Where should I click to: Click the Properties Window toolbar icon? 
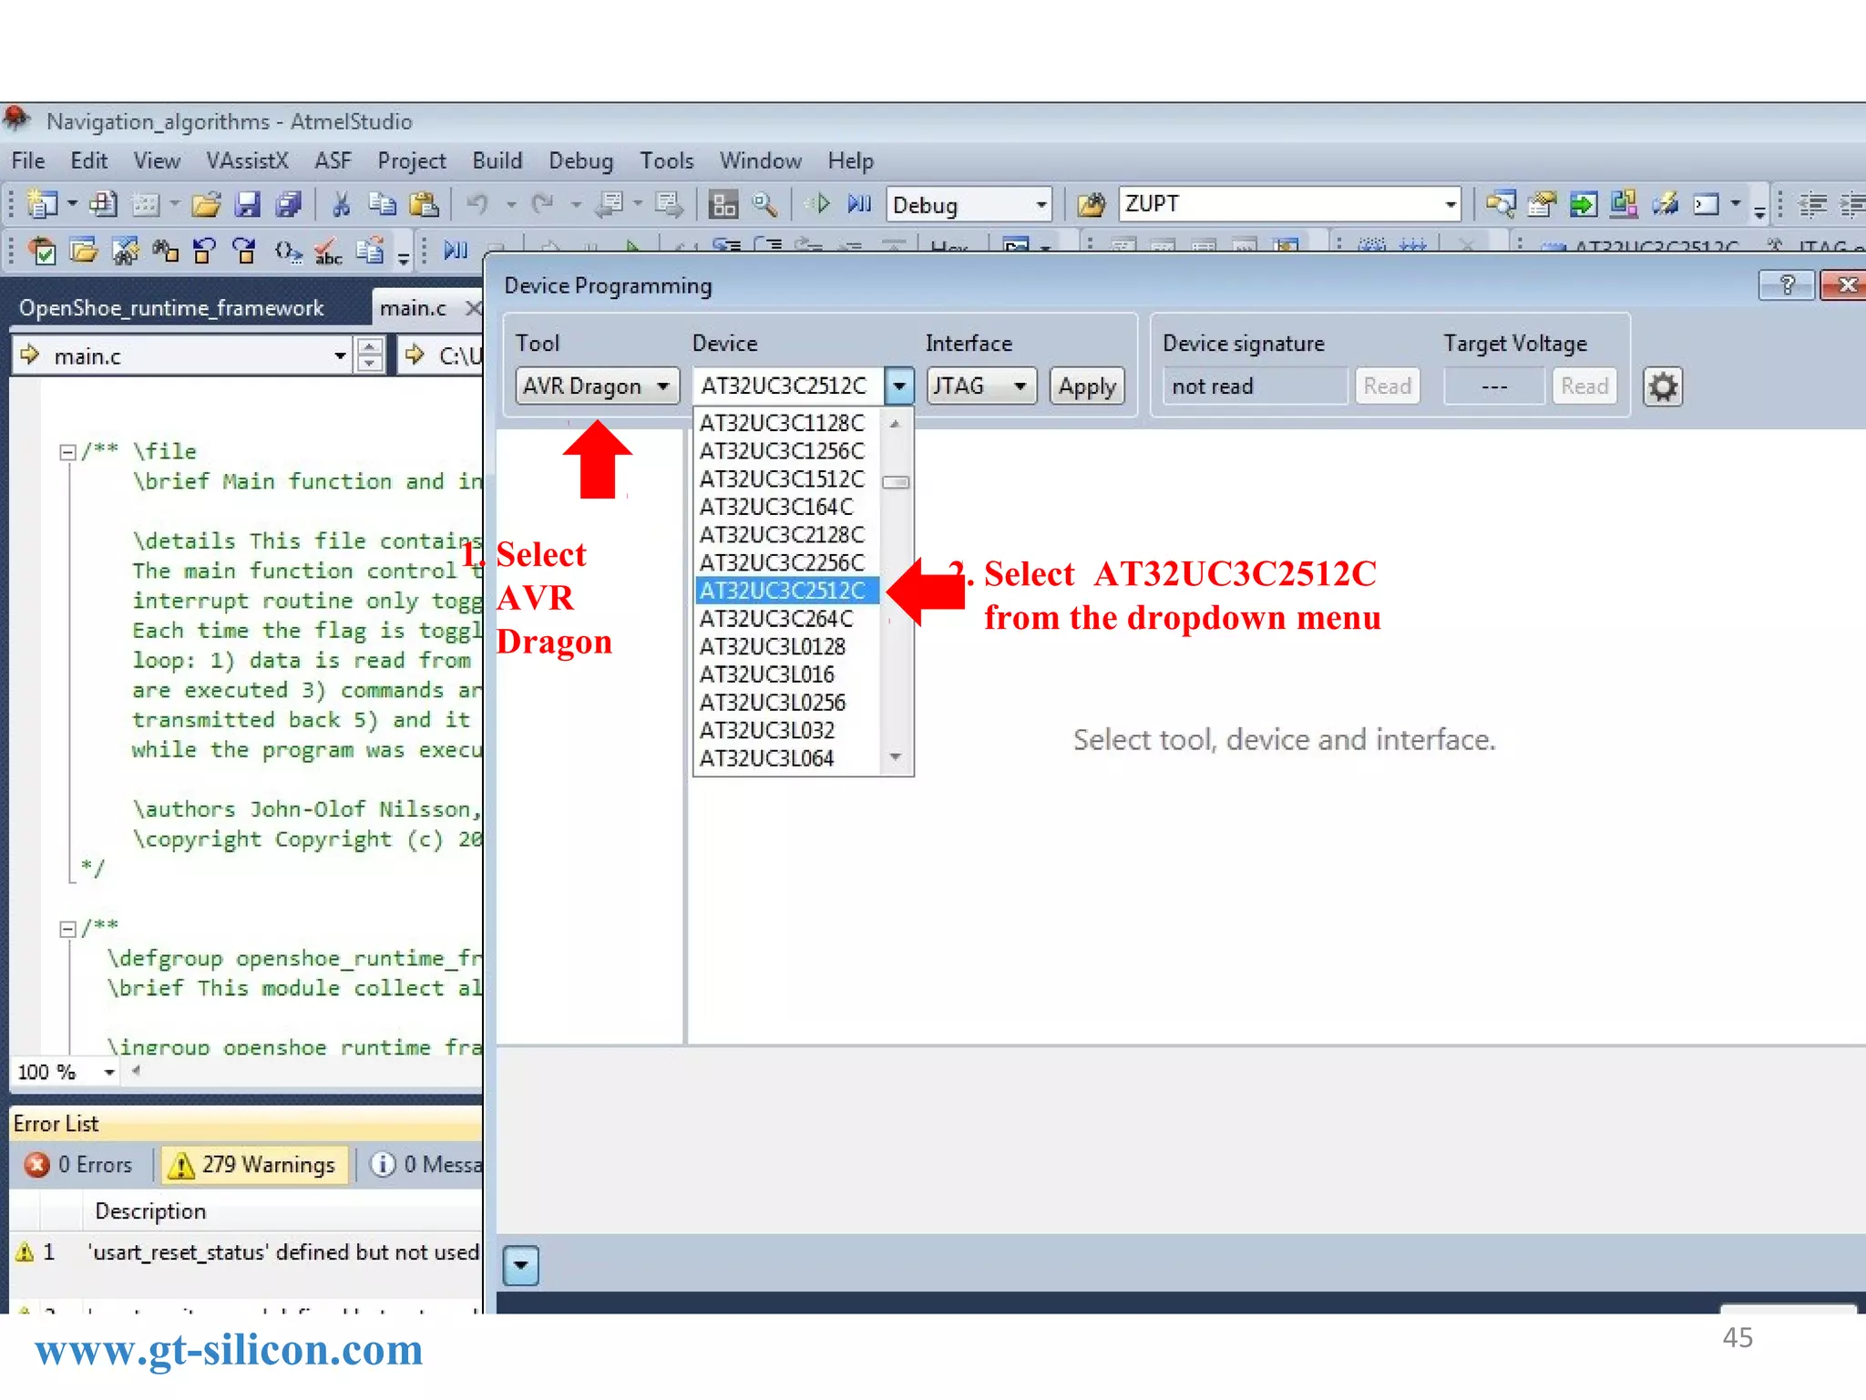pyautogui.click(x=1542, y=204)
